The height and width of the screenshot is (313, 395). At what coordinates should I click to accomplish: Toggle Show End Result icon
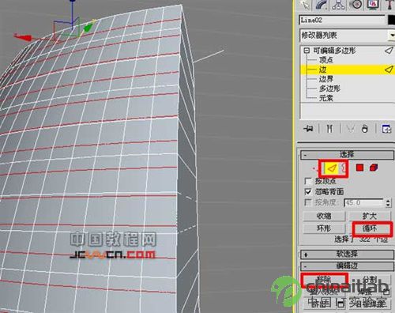click(329, 129)
